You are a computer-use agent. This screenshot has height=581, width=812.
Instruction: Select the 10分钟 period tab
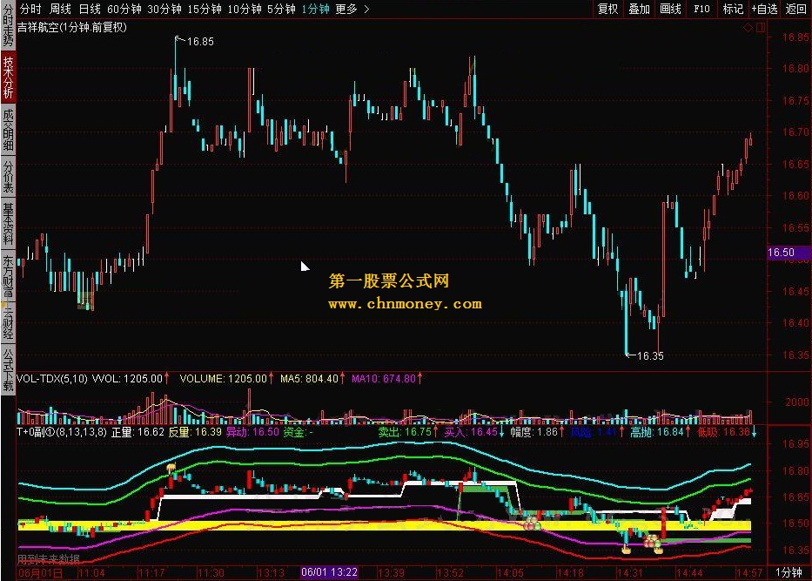pyautogui.click(x=244, y=9)
